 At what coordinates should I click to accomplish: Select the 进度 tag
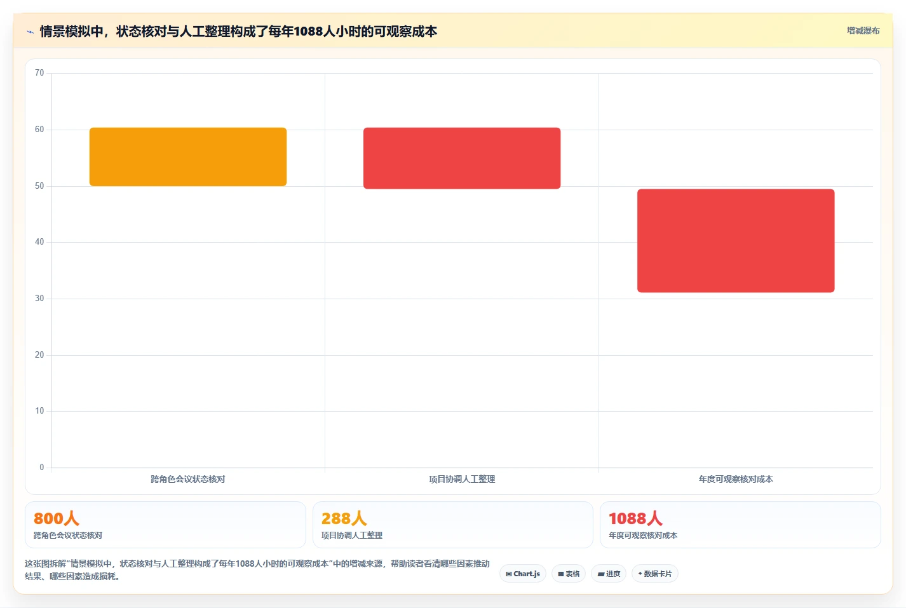[x=609, y=574]
